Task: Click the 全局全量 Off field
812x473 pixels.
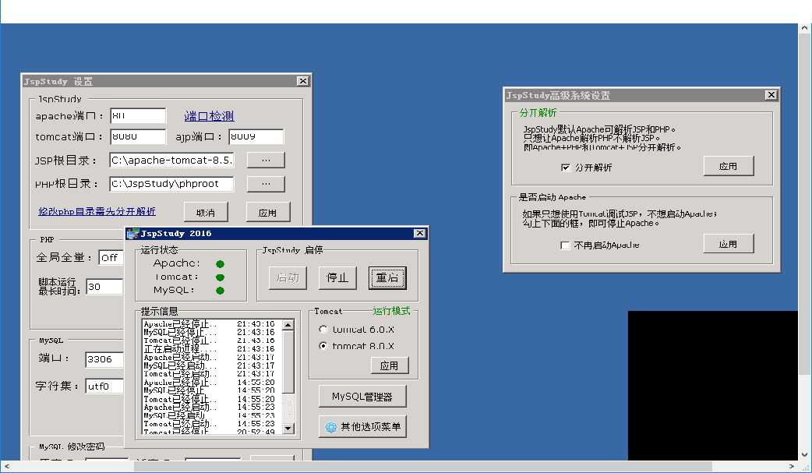Action: tap(111, 257)
